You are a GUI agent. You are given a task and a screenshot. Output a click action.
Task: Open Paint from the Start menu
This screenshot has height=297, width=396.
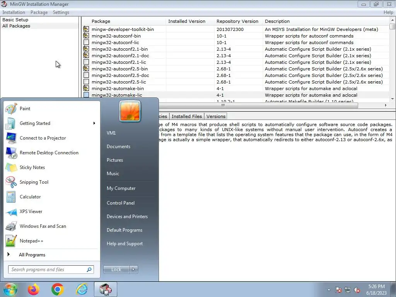click(52, 109)
